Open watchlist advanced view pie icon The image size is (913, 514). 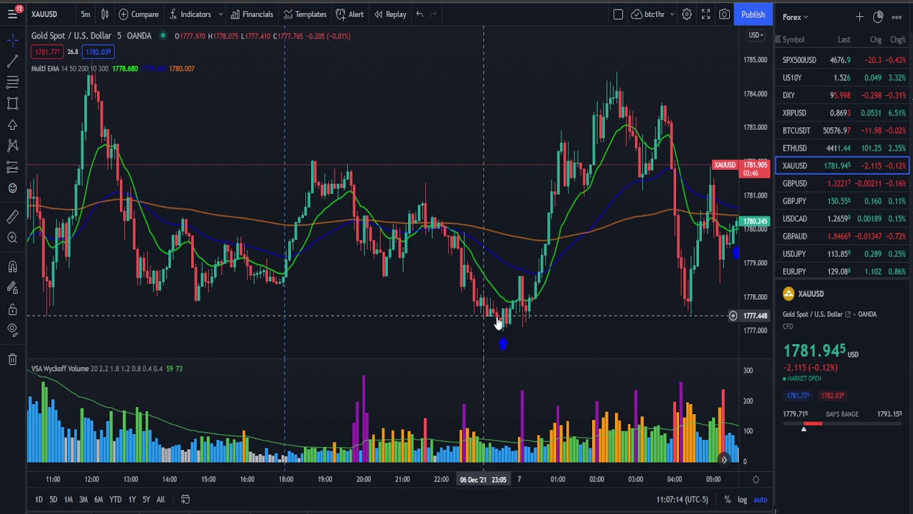[878, 16]
